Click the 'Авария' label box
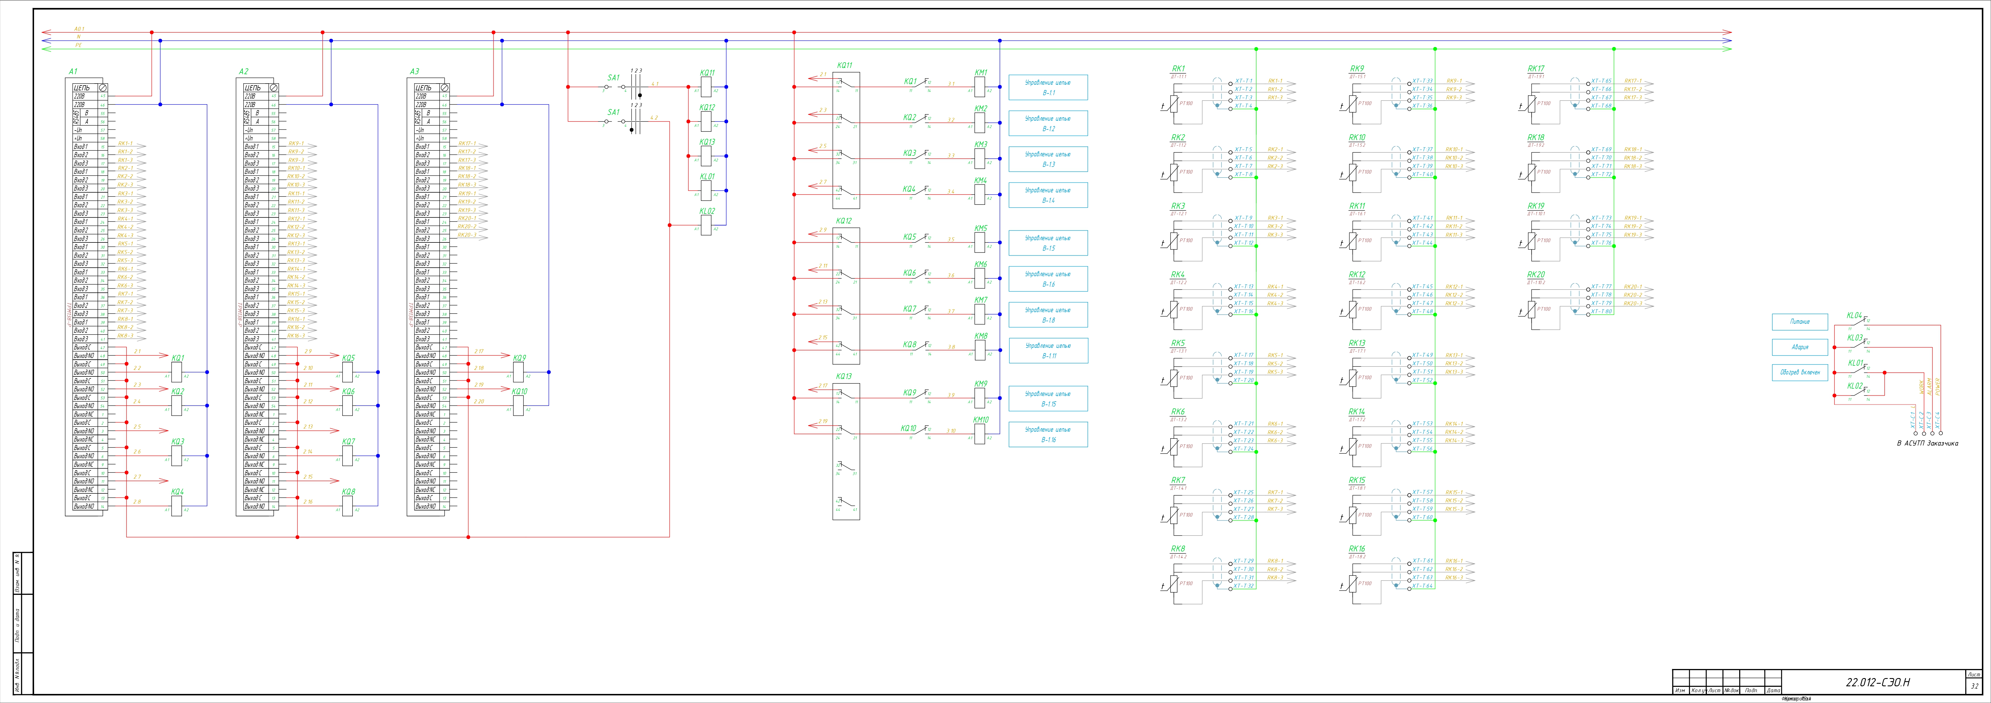Viewport: 1991px width, 703px height. pyautogui.click(x=1800, y=347)
